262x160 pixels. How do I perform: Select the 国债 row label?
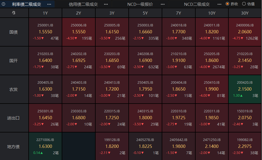14,32
